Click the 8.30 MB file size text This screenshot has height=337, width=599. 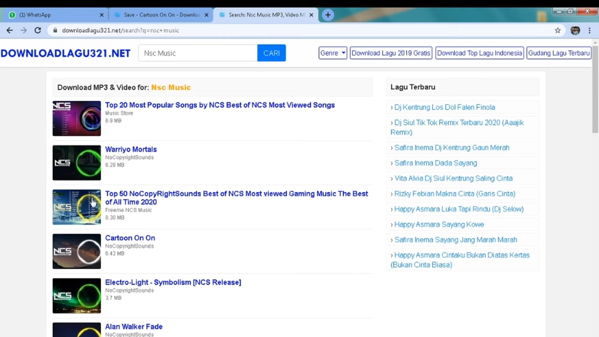pyautogui.click(x=115, y=218)
